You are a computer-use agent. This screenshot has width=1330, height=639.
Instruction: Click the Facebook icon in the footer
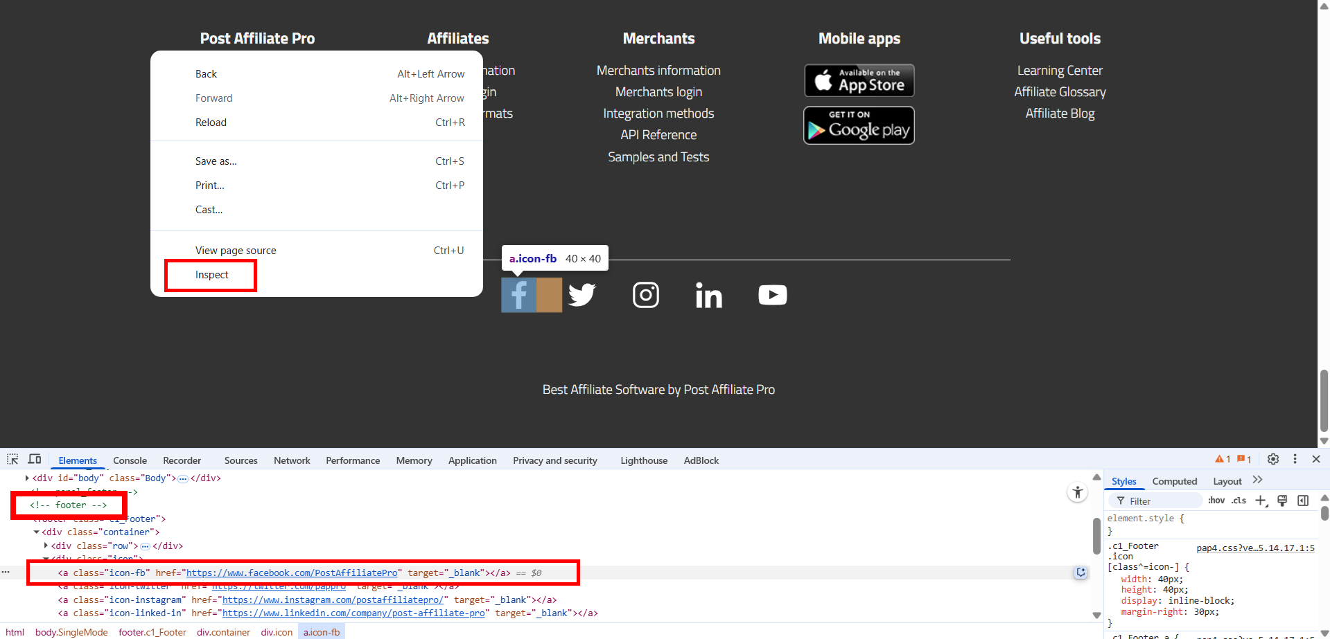coord(518,295)
